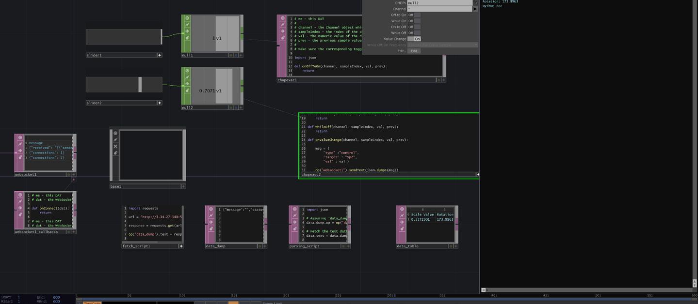Toggle bypass flag on null2 node
698x304 pixels.
tap(187, 84)
